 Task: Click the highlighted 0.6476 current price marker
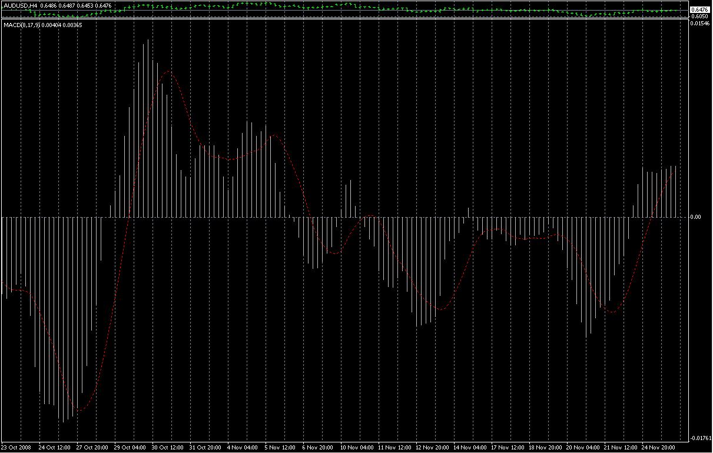pos(701,8)
